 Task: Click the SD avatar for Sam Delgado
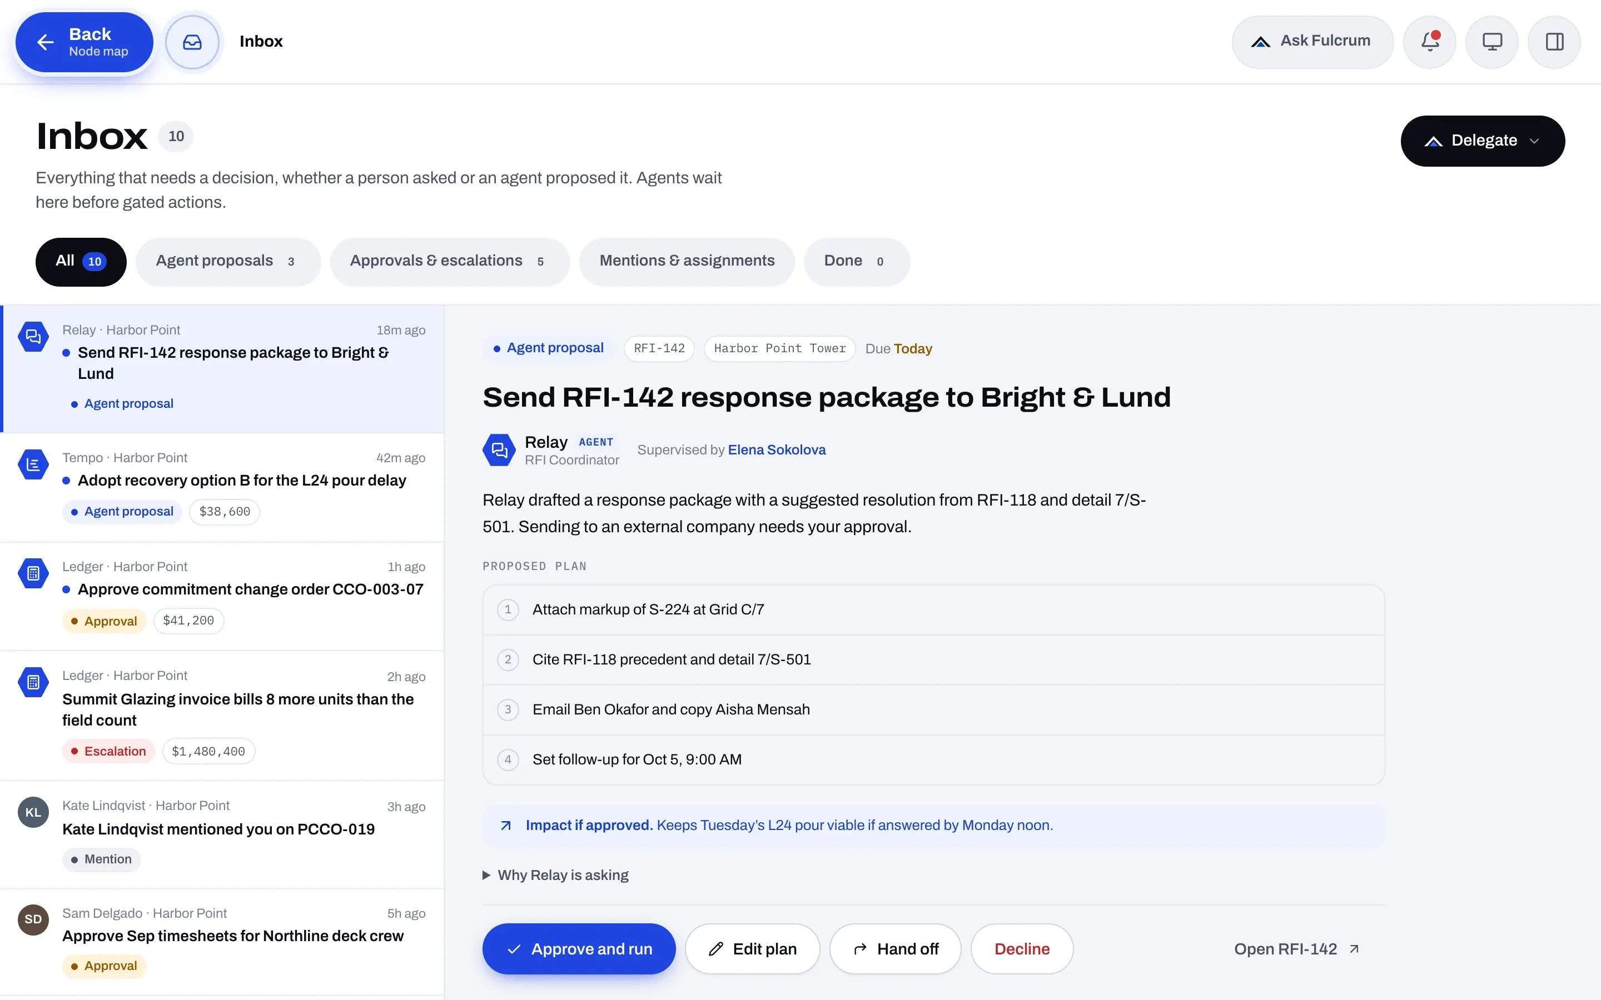click(33, 919)
